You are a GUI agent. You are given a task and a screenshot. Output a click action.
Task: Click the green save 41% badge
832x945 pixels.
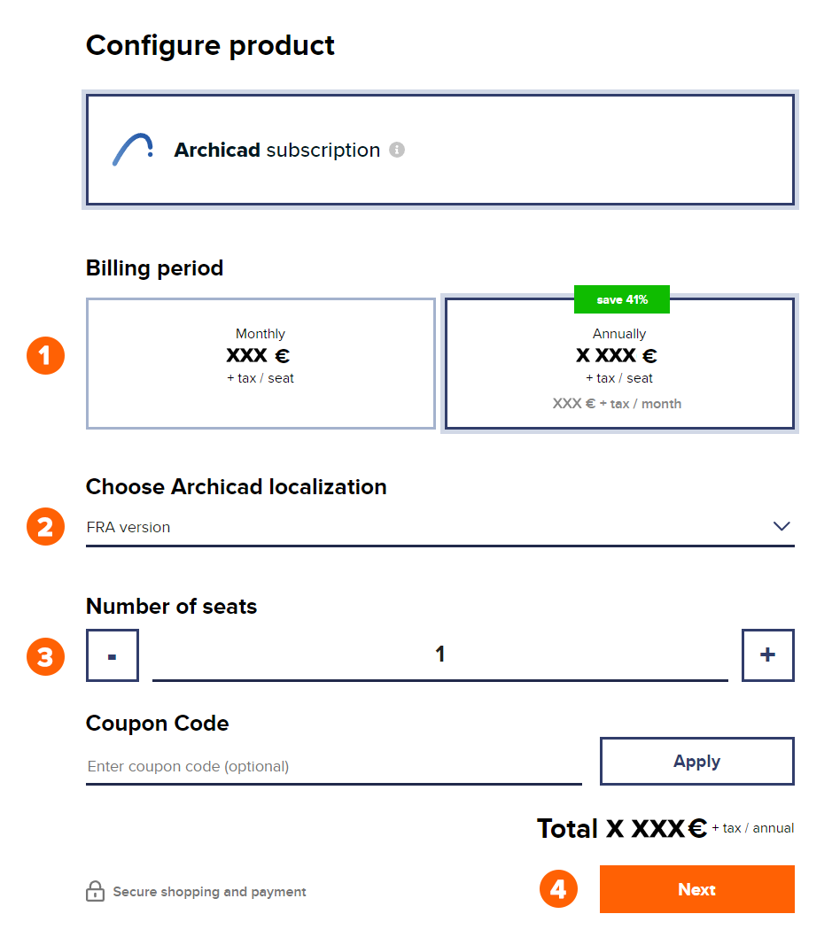(x=622, y=299)
